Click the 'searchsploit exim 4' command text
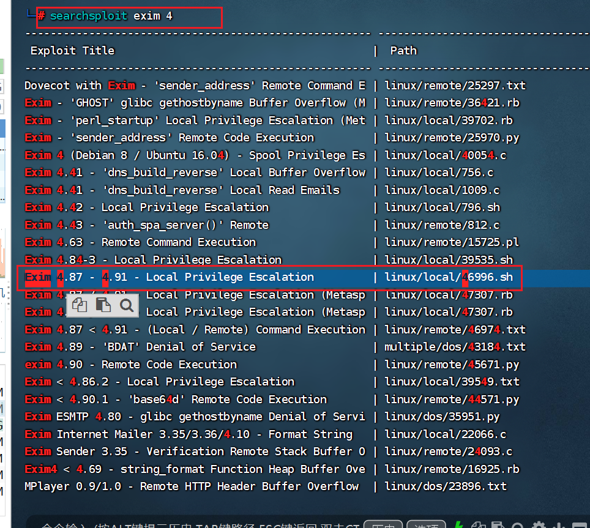Image resolution: width=590 pixels, height=528 pixels. pos(111,16)
